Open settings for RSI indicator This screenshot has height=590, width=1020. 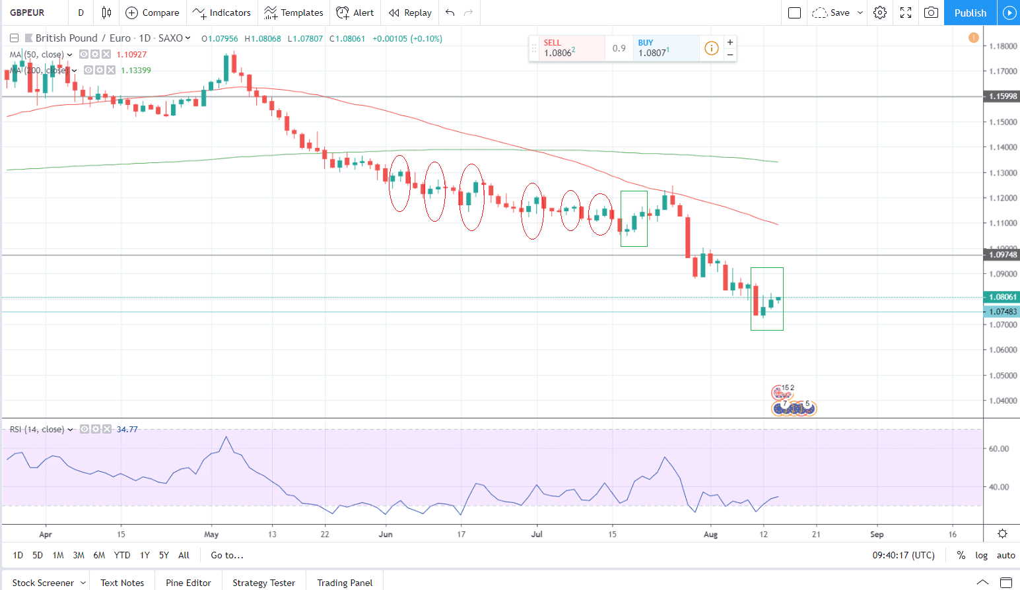tap(96, 429)
